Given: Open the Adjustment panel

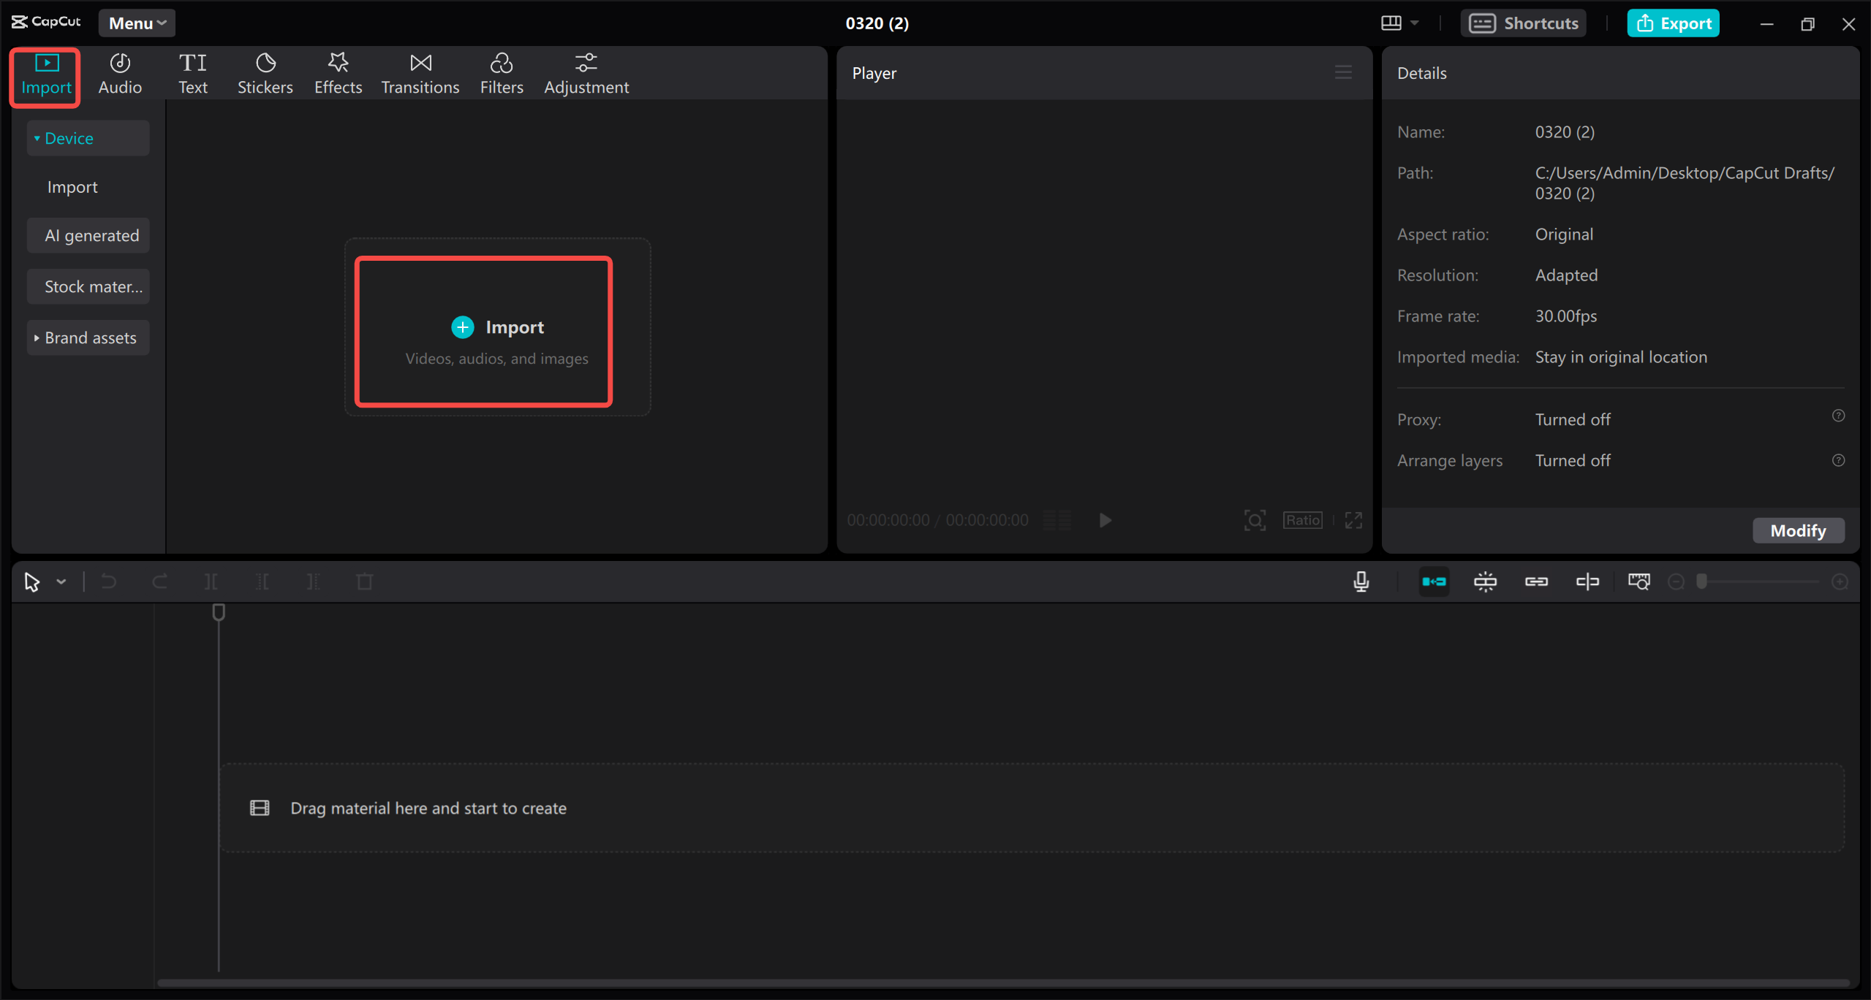Looking at the screenshot, I should point(586,74).
